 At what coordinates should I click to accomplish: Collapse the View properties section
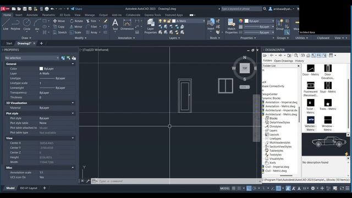[x=73, y=138]
